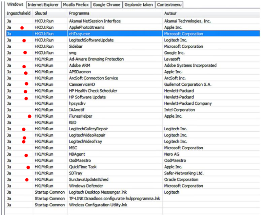Switch to the Windows tab

click(15, 4)
